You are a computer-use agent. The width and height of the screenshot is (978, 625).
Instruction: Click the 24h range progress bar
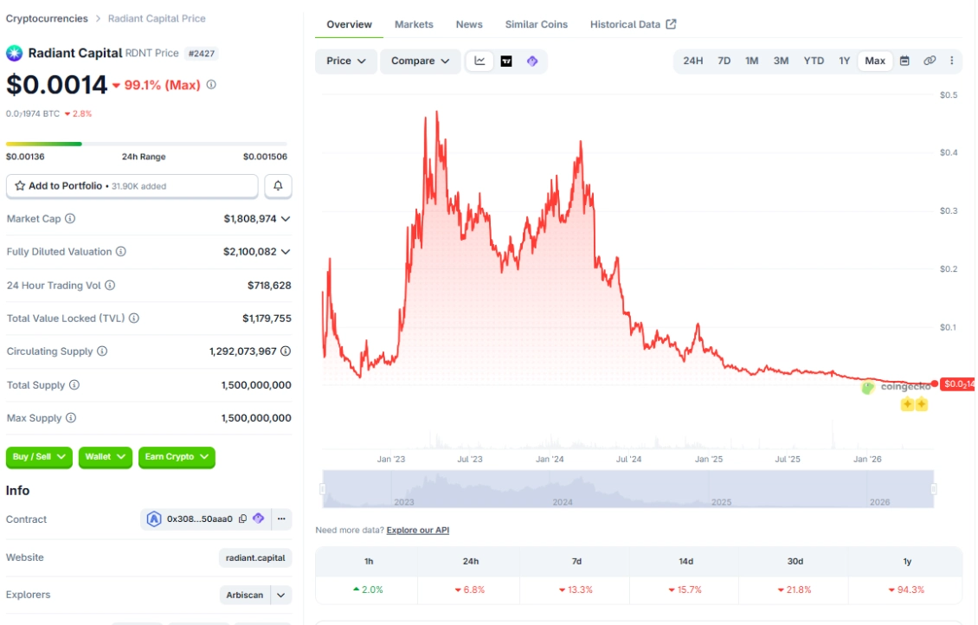point(146,144)
